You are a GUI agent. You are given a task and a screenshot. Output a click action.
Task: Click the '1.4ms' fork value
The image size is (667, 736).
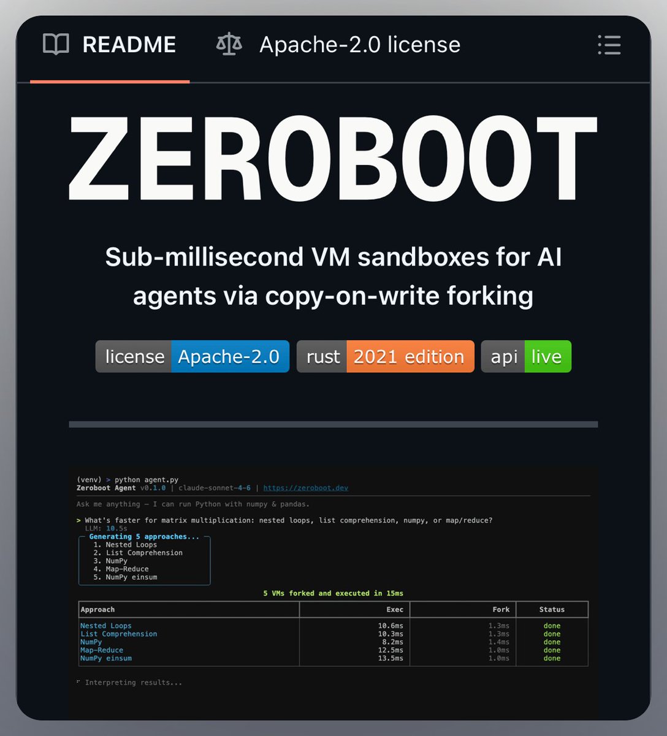click(499, 642)
